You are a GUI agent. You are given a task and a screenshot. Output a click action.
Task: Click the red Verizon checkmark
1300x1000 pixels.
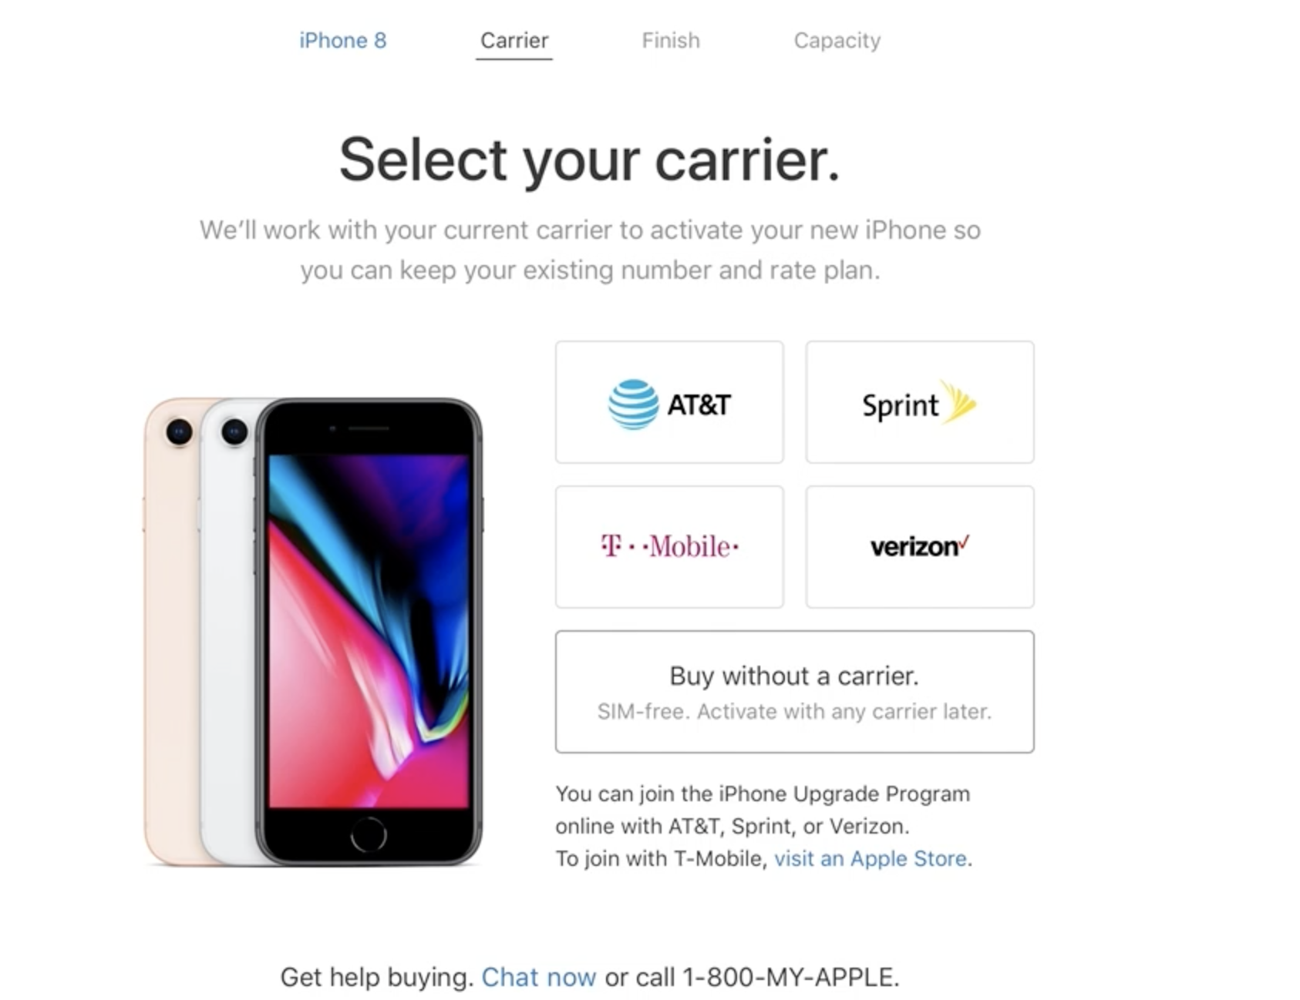[x=964, y=542]
